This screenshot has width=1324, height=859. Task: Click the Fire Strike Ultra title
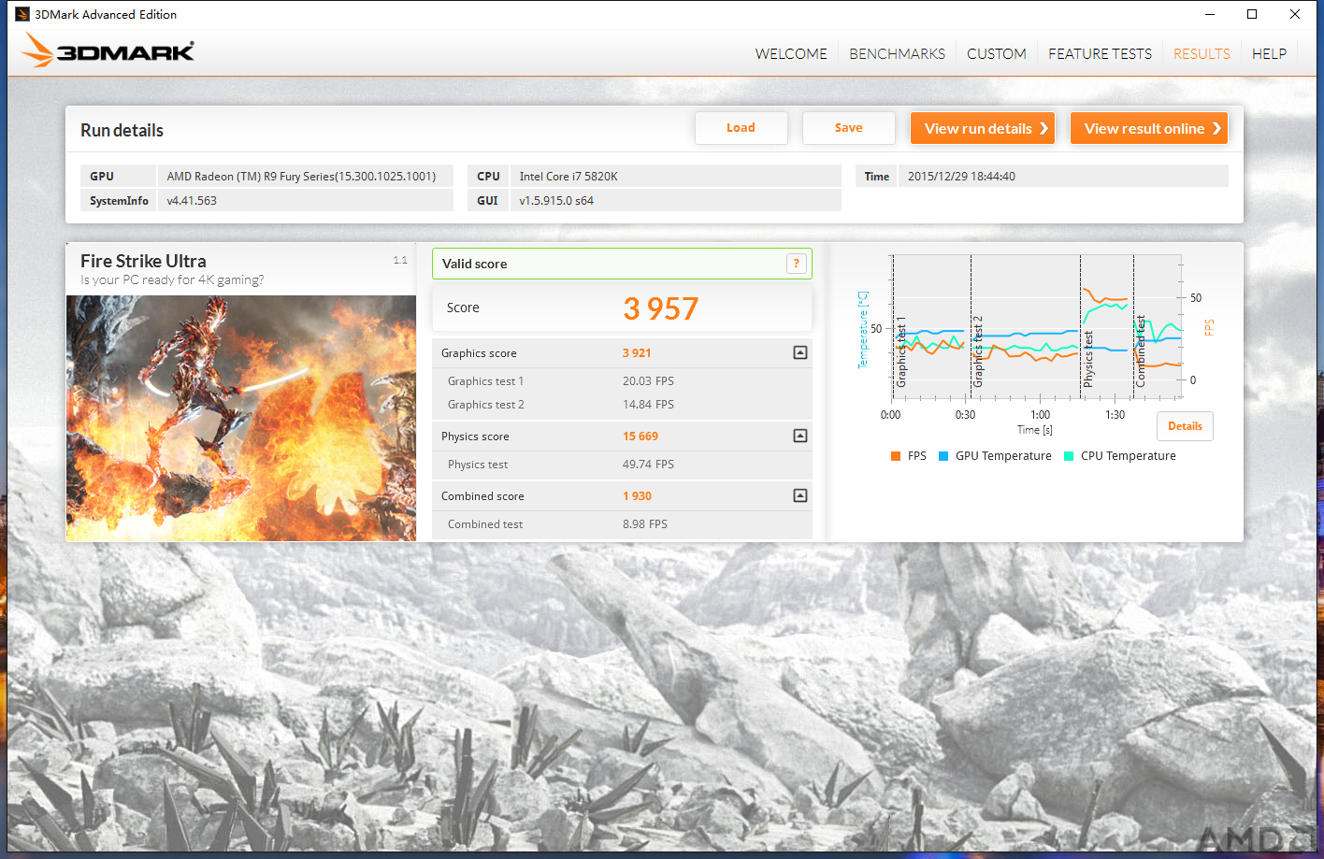(143, 261)
